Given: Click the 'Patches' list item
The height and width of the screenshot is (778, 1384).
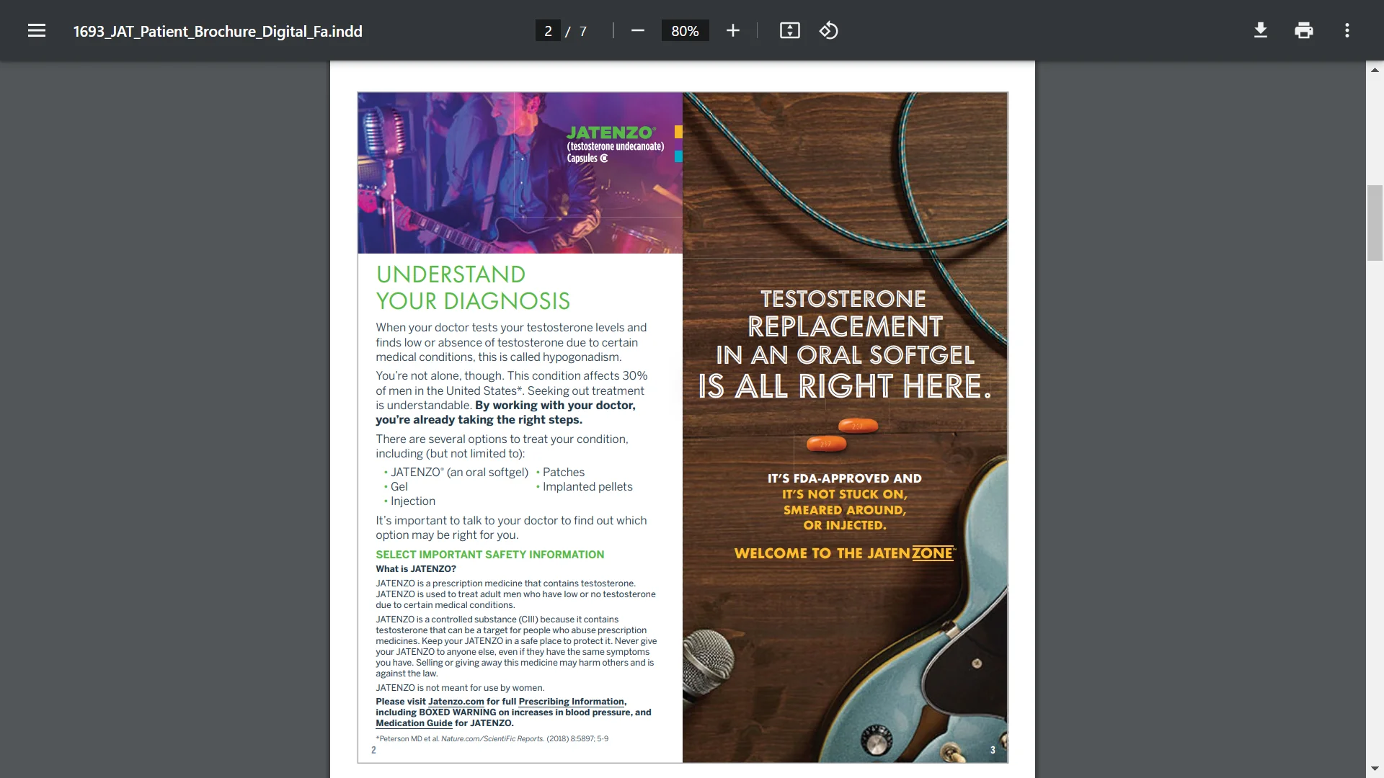Looking at the screenshot, I should coord(564,473).
